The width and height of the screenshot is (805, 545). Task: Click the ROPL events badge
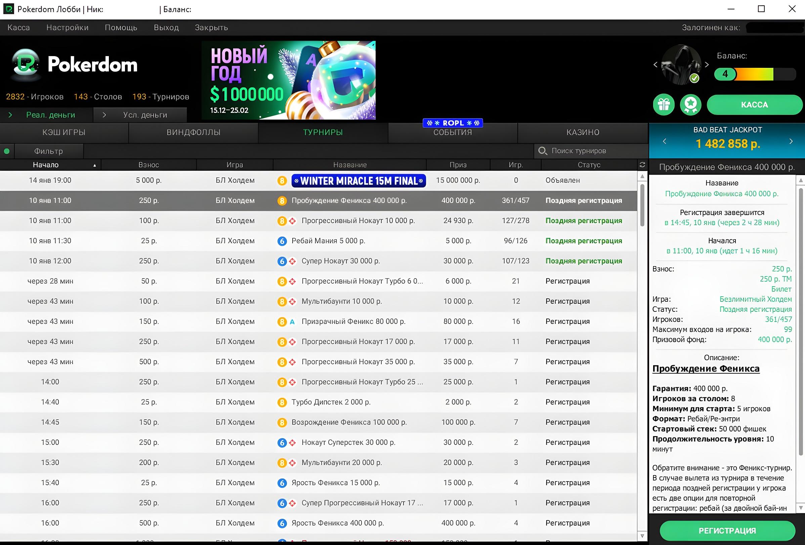[x=452, y=123]
